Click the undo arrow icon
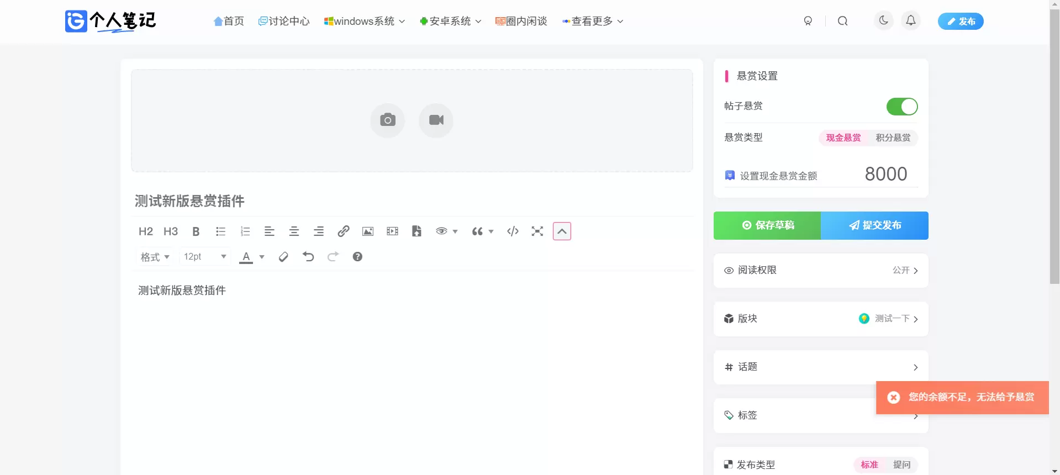1060x475 pixels. click(308, 257)
